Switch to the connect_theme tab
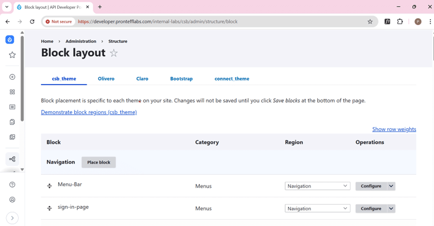The width and height of the screenshot is (434, 226). pyautogui.click(x=232, y=79)
